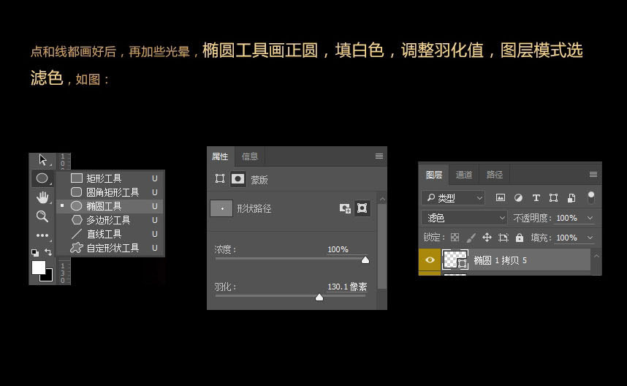627x386 pixels.
Task: Switch to the 信息 tab
Action: click(x=250, y=156)
